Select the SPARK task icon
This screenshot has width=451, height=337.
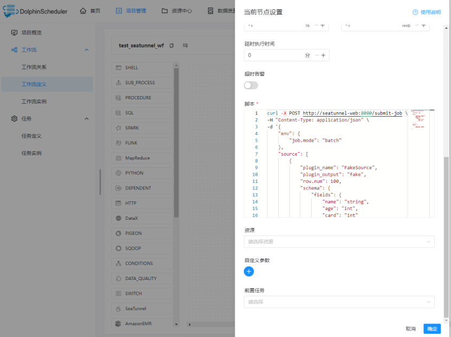click(119, 128)
